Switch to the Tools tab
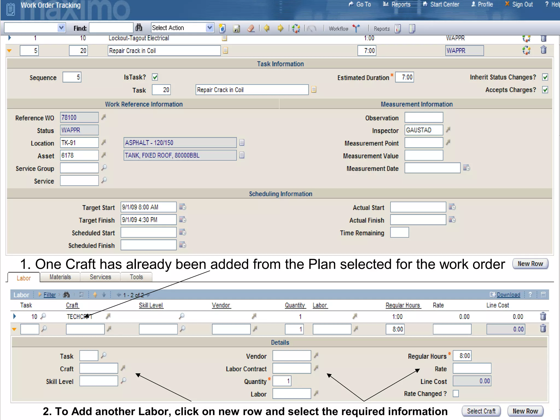 [136, 277]
